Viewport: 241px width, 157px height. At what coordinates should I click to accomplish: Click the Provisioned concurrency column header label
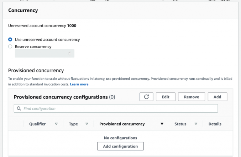point(122,124)
